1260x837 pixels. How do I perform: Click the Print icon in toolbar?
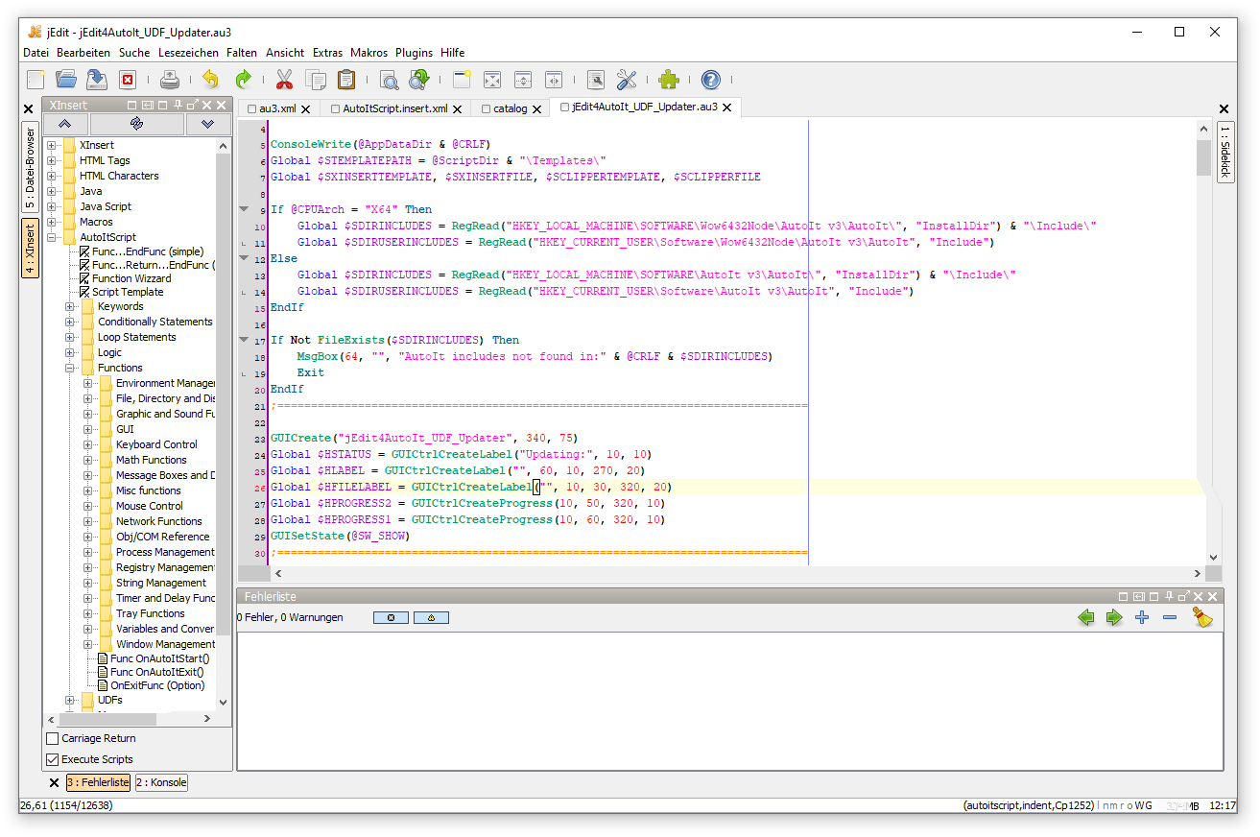click(170, 80)
